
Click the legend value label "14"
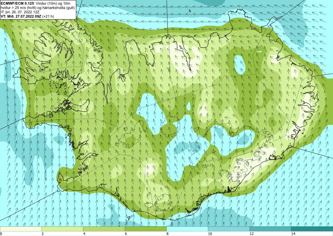293,234
